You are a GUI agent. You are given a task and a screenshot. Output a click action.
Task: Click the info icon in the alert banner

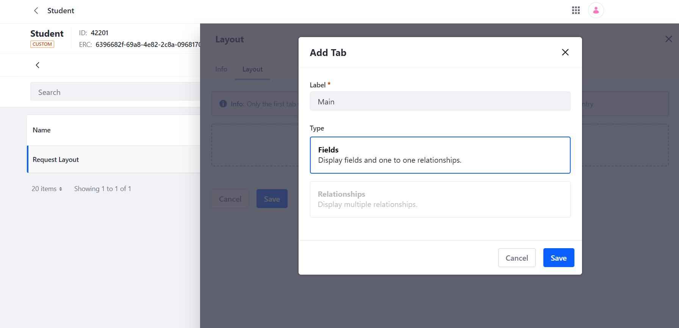tap(223, 104)
